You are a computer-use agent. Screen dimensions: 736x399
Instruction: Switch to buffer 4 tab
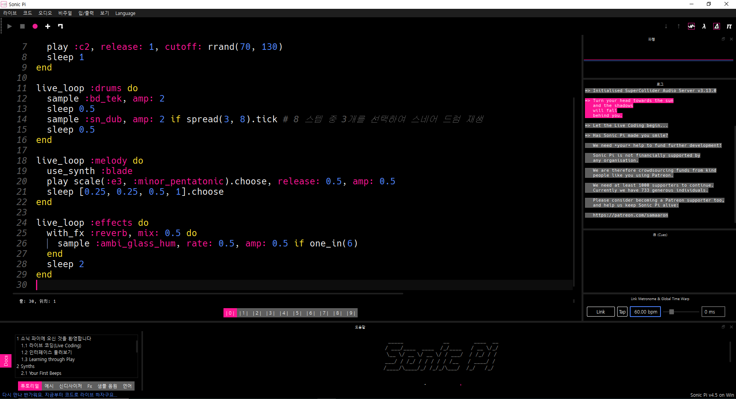[284, 313]
